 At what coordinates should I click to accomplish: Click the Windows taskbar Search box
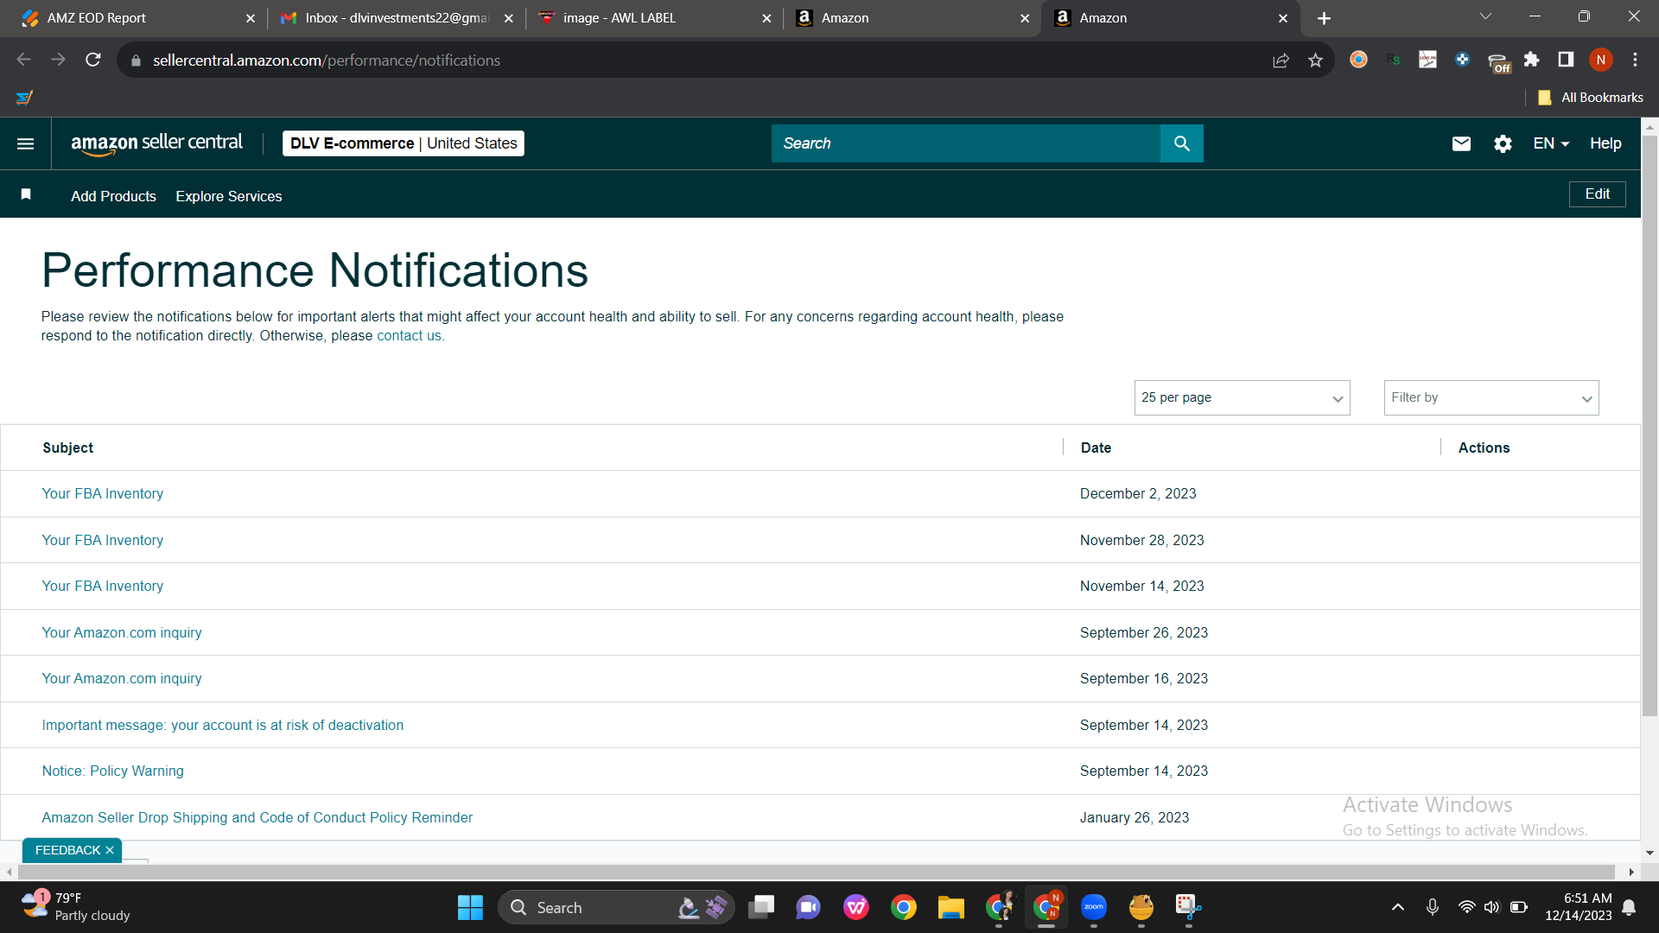(616, 907)
